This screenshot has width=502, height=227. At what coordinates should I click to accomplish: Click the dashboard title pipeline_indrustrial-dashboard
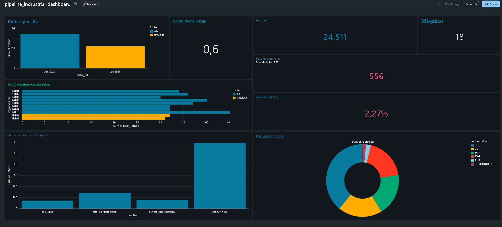coord(38,4)
